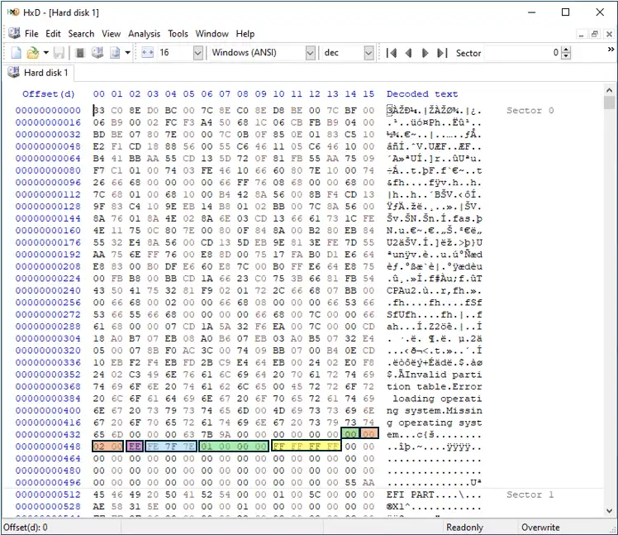Go to the previous sector

point(408,53)
